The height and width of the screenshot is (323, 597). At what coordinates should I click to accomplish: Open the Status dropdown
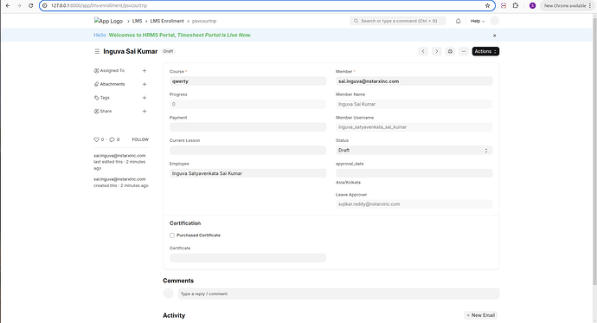coord(414,151)
